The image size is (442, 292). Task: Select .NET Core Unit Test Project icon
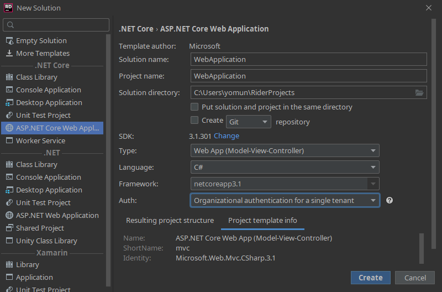tap(9, 115)
